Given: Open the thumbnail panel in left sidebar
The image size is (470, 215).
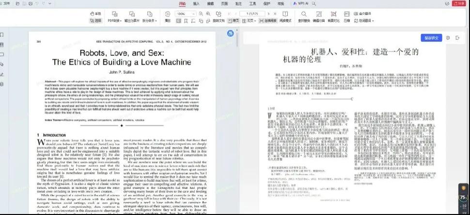Looking at the screenshot, I should (x=2, y=45).
